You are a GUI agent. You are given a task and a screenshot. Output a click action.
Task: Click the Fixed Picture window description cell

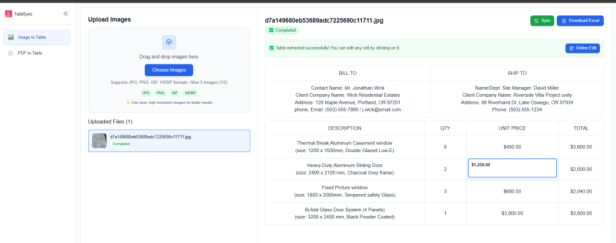click(x=344, y=191)
